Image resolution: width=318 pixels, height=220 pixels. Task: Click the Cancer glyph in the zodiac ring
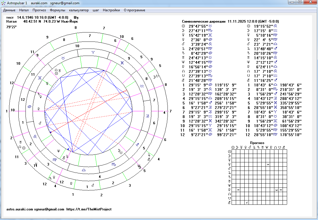(29, 107)
